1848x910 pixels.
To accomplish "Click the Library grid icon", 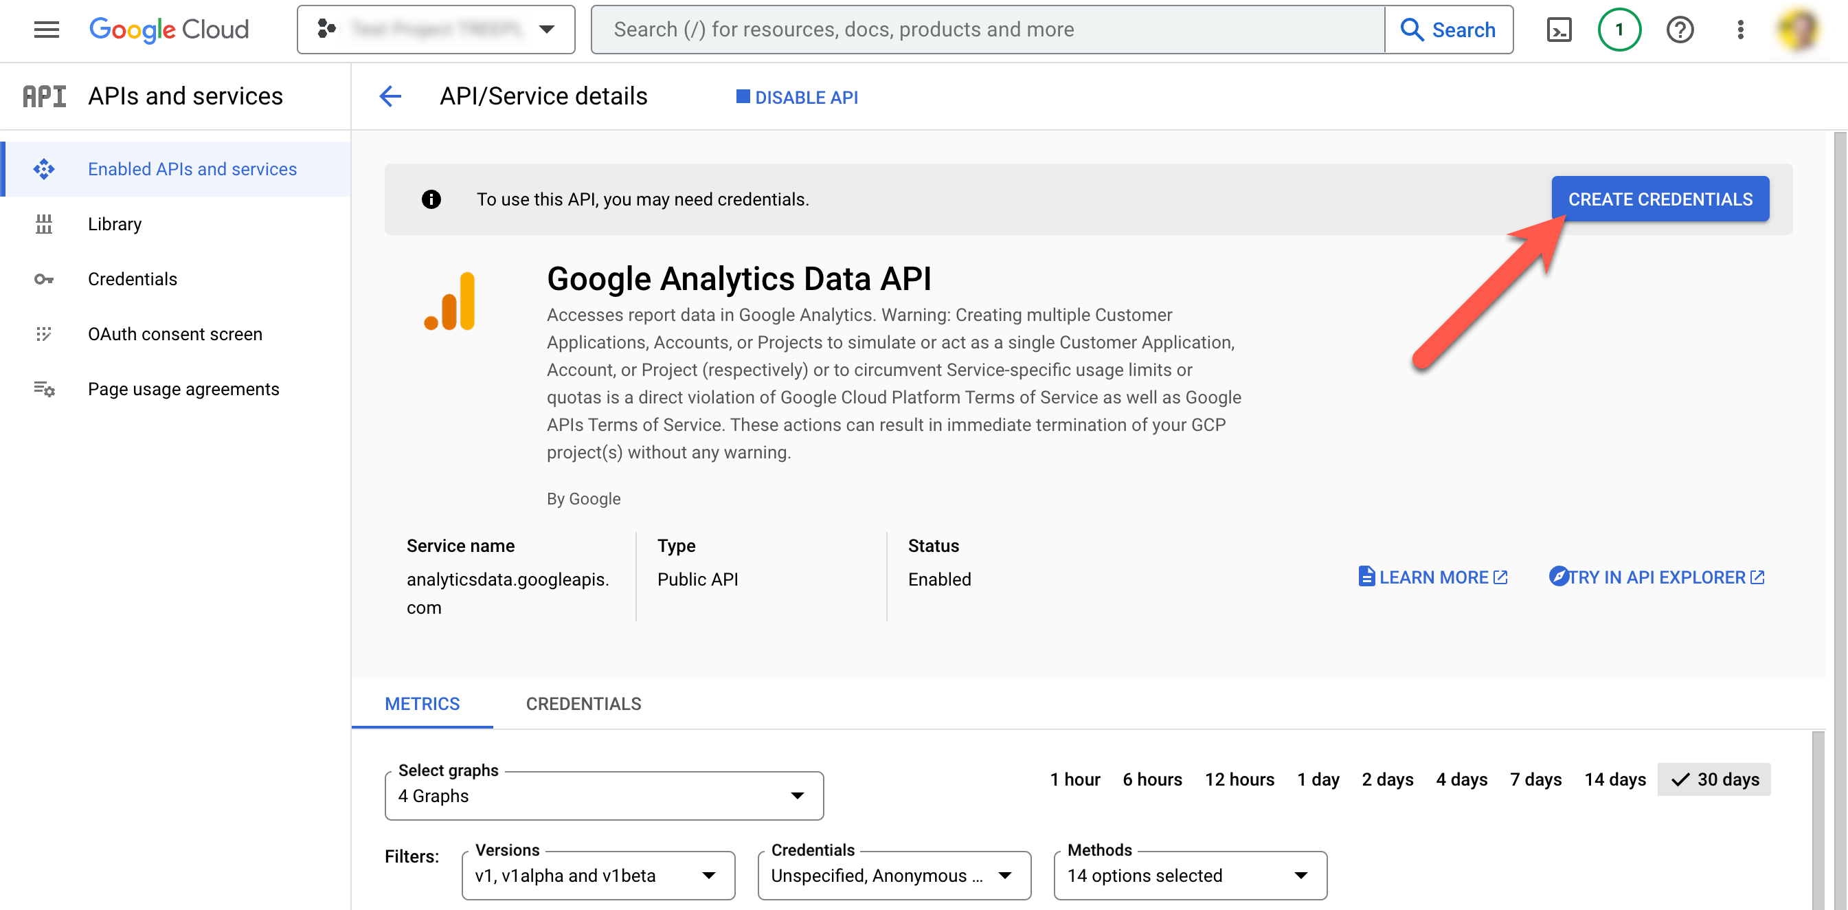I will point(44,224).
